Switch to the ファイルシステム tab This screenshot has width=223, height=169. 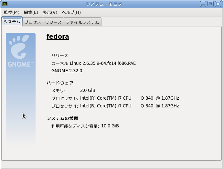[82, 22]
